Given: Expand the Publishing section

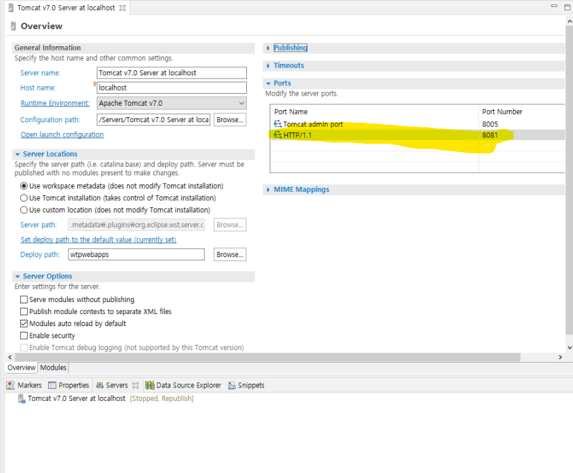Looking at the screenshot, I should click(x=268, y=48).
